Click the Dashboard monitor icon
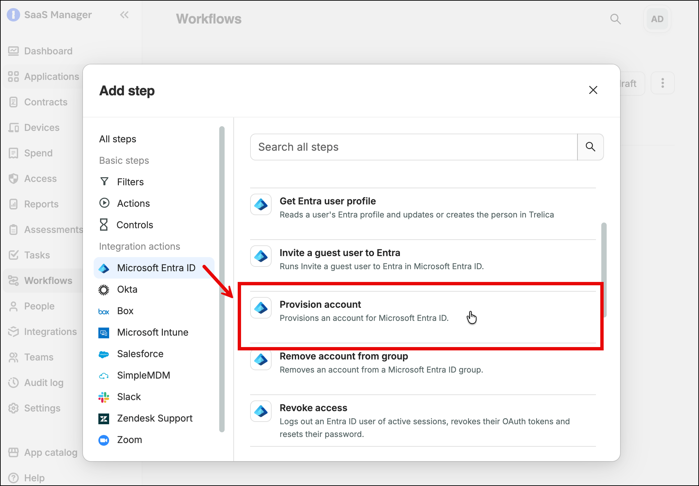The image size is (699, 486). click(x=13, y=51)
